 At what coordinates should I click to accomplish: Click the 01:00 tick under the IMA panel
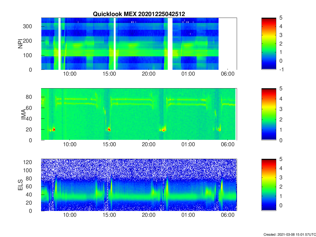pyautogui.click(x=188, y=145)
